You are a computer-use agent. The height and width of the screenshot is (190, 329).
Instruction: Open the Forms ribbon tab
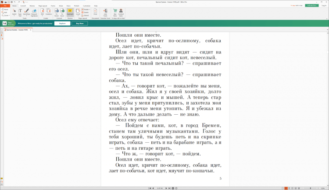(x=53, y=6)
